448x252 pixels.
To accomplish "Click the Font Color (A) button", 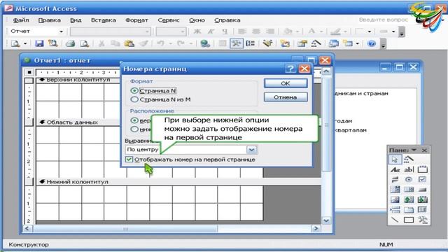I will (x=311, y=31).
